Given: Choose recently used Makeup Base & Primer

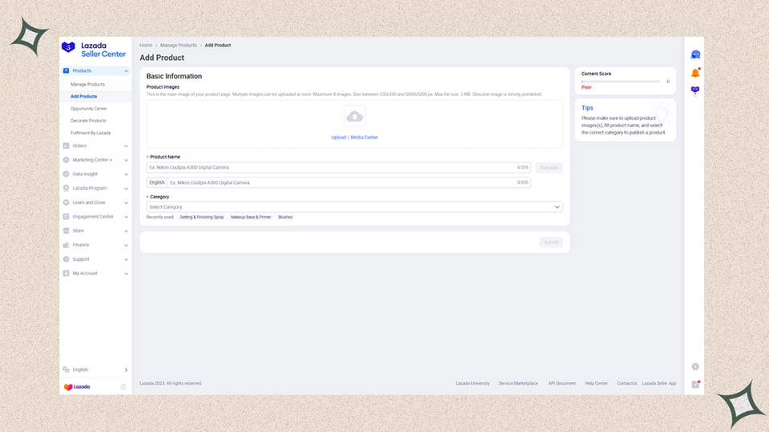Looking at the screenshot, I should (251, 217).
